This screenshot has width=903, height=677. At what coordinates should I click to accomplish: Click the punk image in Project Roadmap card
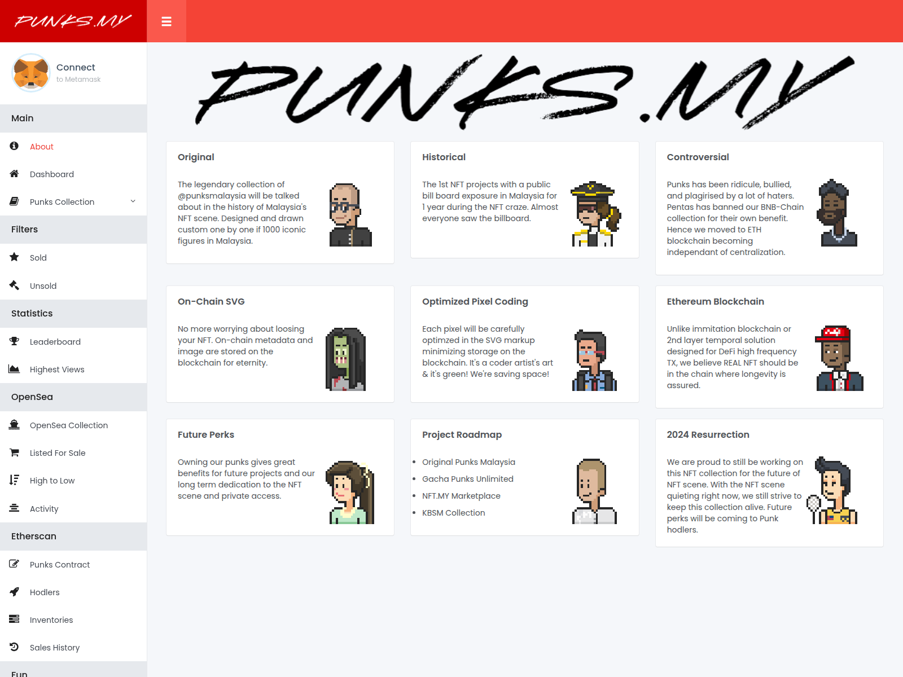point(595,491)
